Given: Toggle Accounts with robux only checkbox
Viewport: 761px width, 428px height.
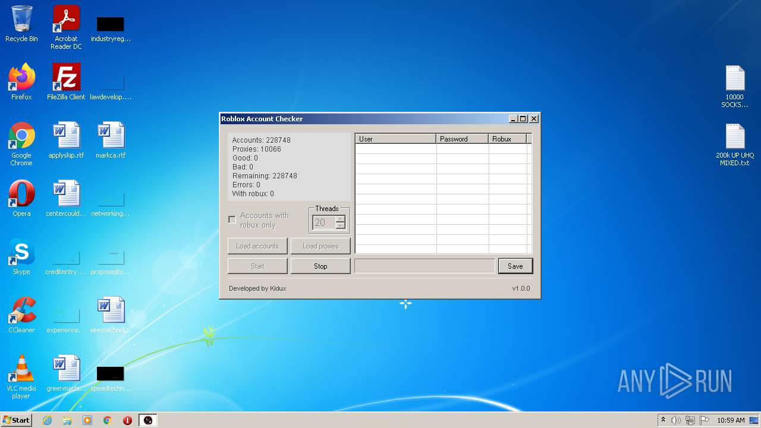Looking at the screenshot, I should click(232, 220).
